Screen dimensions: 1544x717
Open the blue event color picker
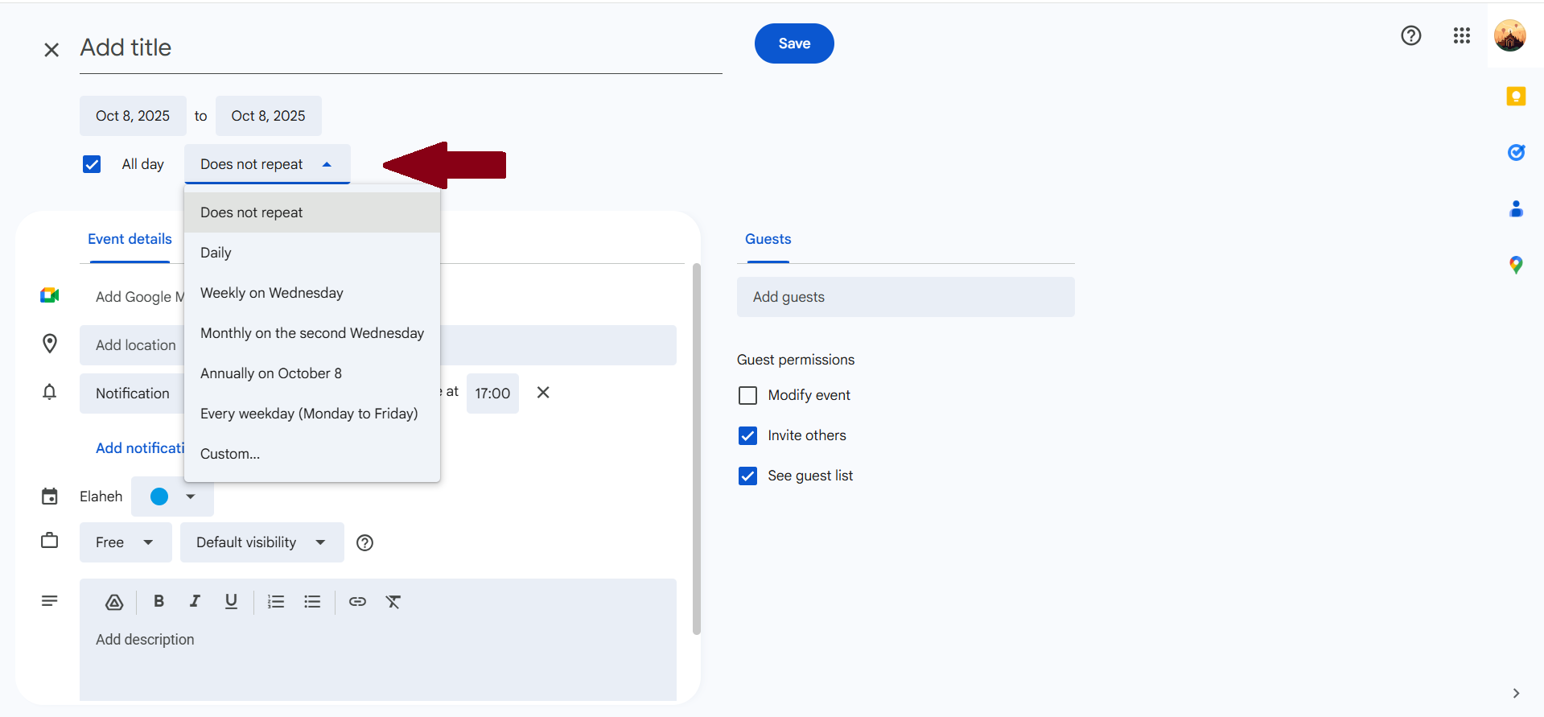[x=172, y=497]
